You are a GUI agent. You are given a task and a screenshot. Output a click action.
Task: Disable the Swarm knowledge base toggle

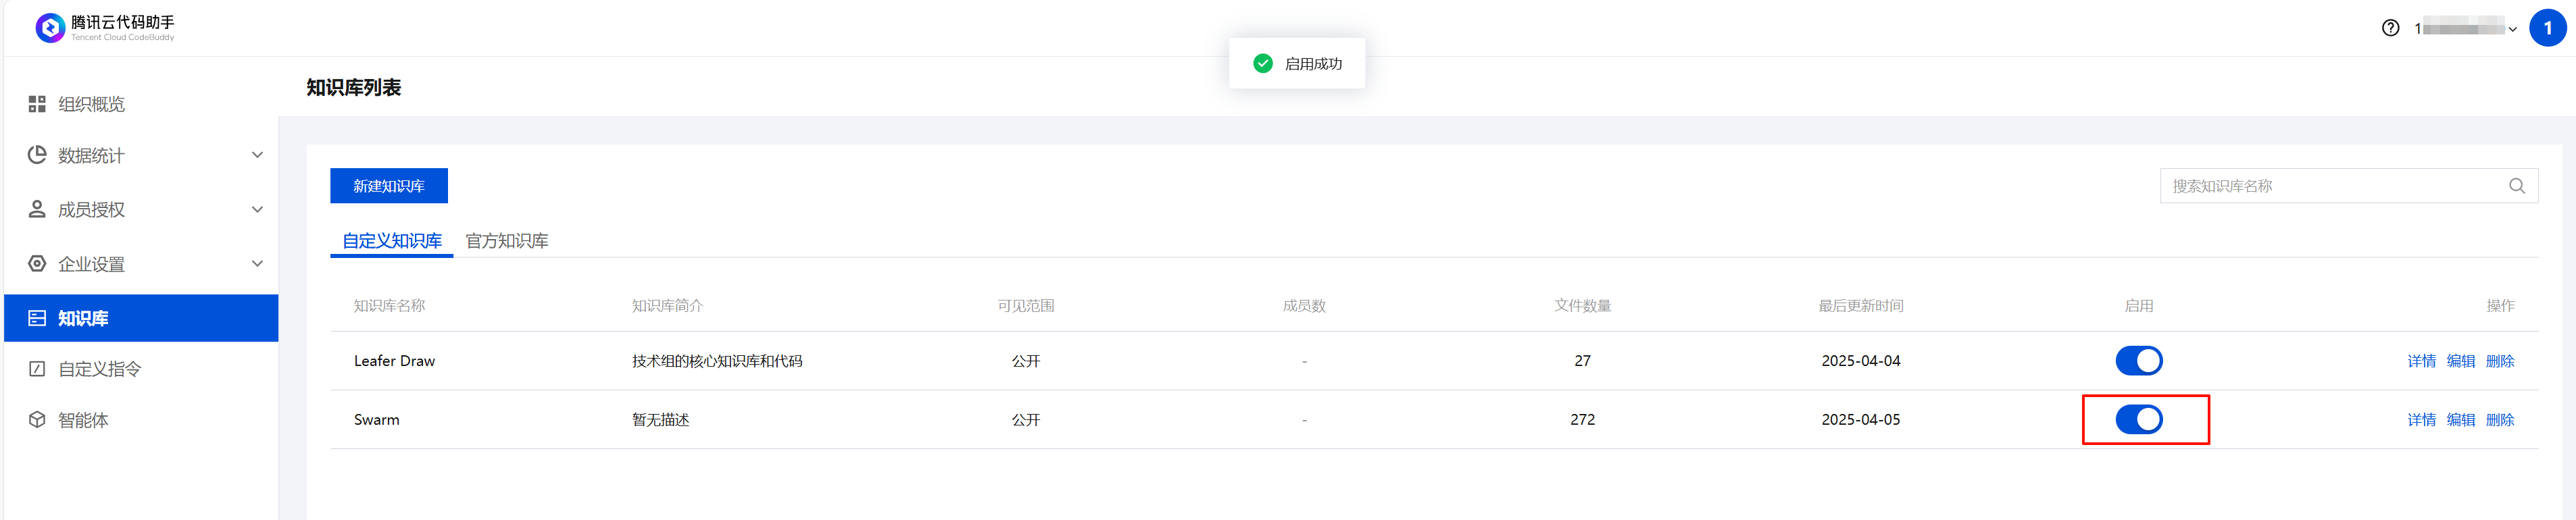coord(2138,420)
